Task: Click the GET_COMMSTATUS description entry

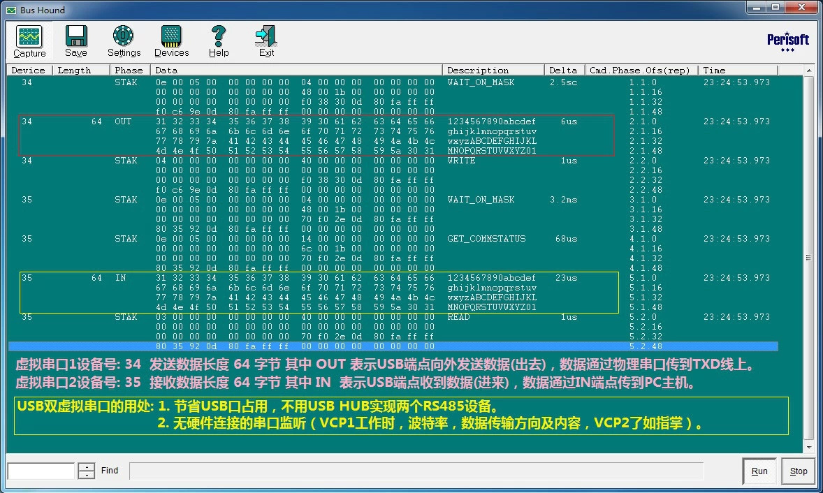Action: (486, 239)
